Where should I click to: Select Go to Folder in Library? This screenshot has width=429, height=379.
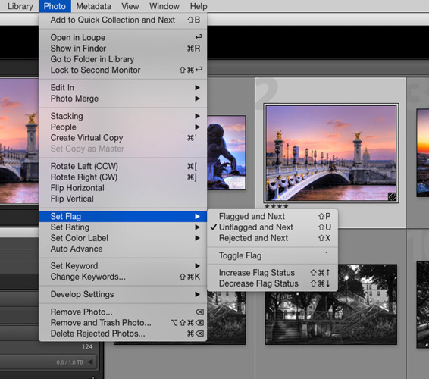tap(123, 59)
